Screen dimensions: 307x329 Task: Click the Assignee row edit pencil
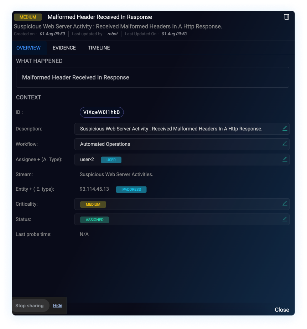(x=285, y=159)
